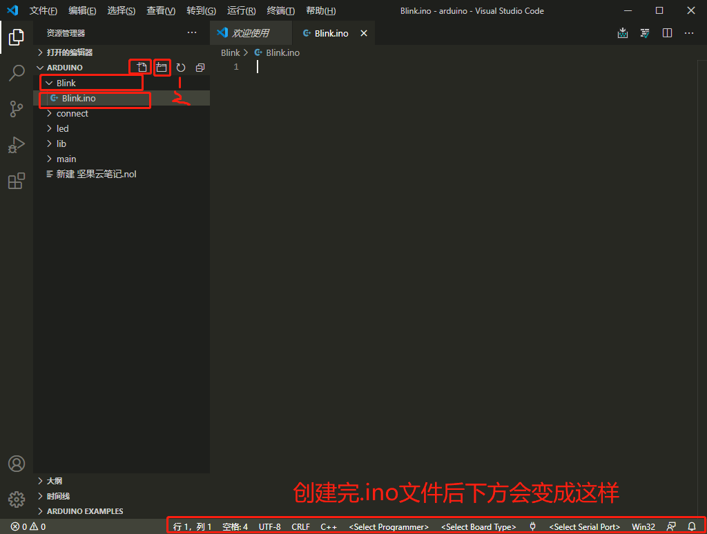Click <Select Programmer> in status bar
The height and width of the screenshot is (534, 707).
click(388, 526)
